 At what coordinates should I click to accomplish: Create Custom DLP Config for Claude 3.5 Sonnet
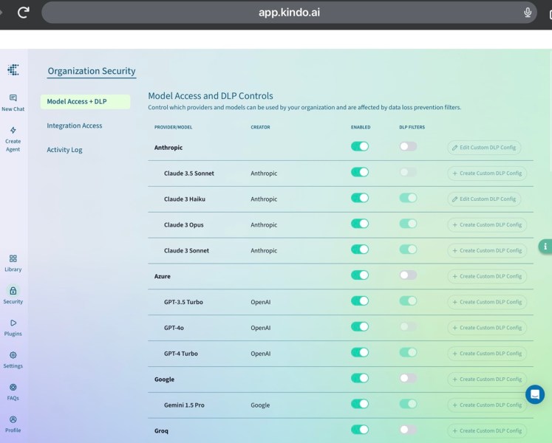[487, 173]
